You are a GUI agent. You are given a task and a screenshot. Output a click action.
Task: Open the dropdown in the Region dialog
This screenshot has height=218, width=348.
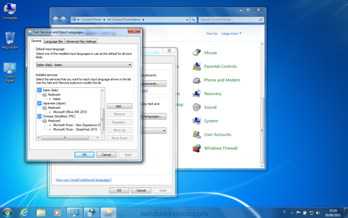[164, 131]
